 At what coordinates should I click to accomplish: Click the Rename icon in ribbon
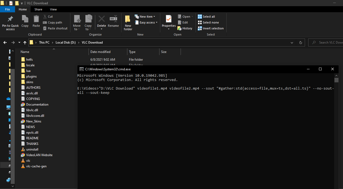tap(113, 19)
